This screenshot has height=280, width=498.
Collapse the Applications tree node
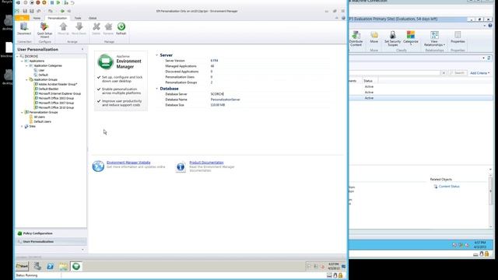(x=23, y=61)
